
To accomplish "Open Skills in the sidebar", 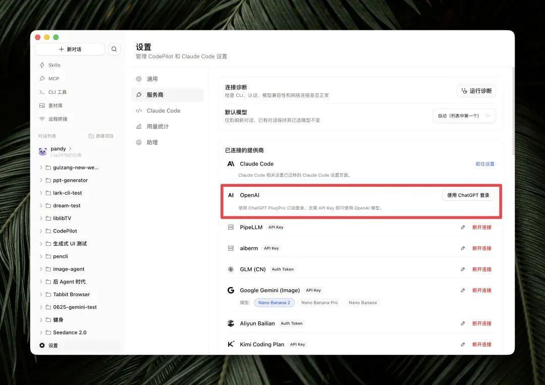I will (54, 65).
